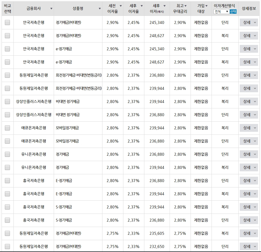Click 유니온저축은행 name in 복리 row
The image size is (261, 252).
34,167
